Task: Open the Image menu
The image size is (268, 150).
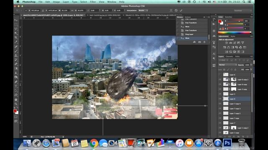Action: pos(56,2)
